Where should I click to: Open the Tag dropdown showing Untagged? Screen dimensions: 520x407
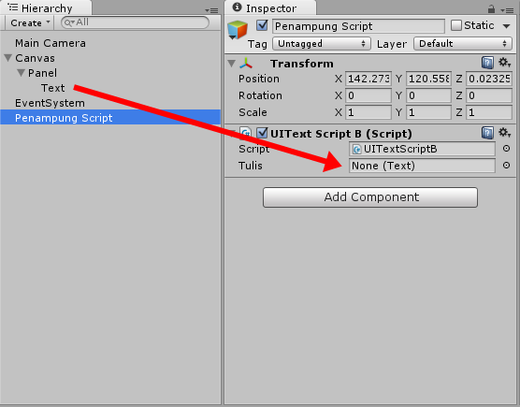tap(321, 44)
